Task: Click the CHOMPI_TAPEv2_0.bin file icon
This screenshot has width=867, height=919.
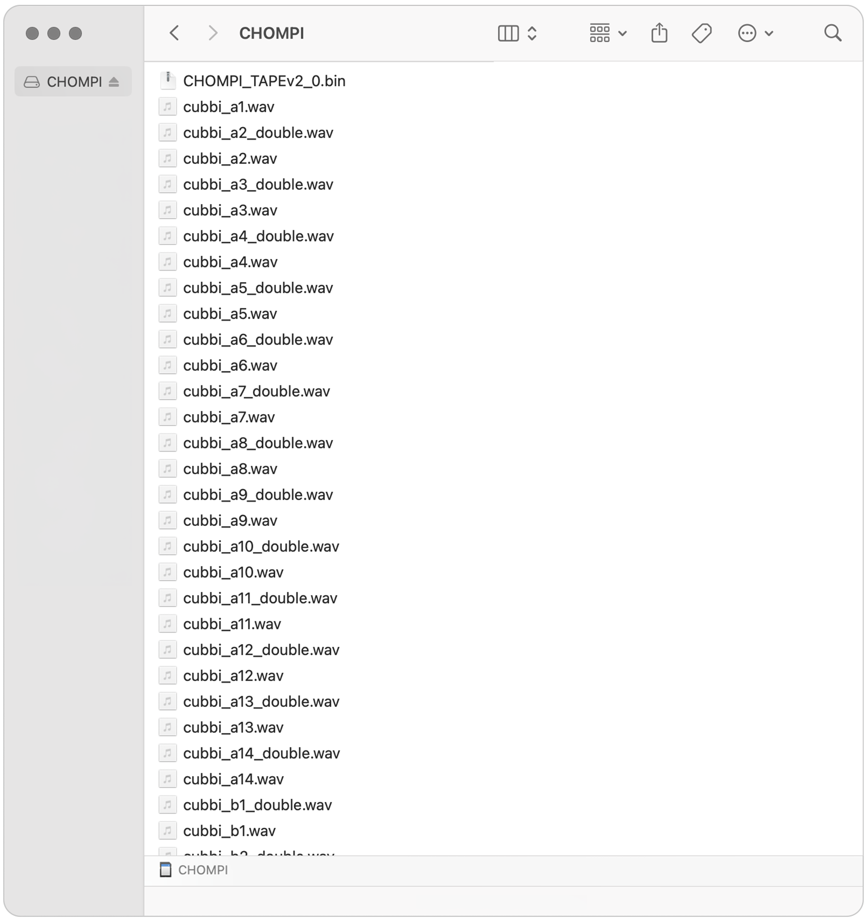Action: [x=167, y=81]
